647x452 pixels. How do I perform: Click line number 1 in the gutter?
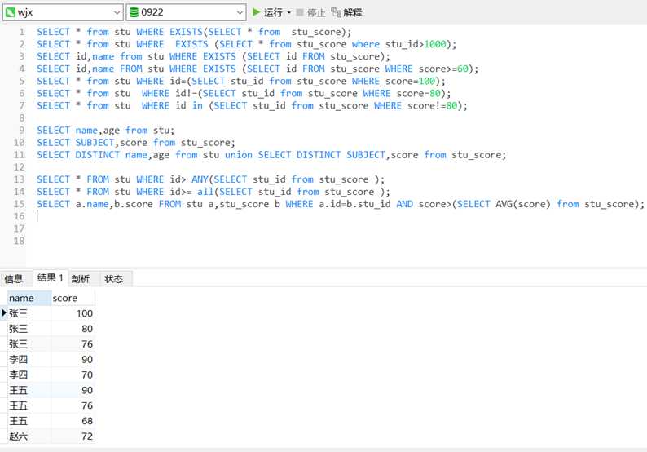point(21,32)
